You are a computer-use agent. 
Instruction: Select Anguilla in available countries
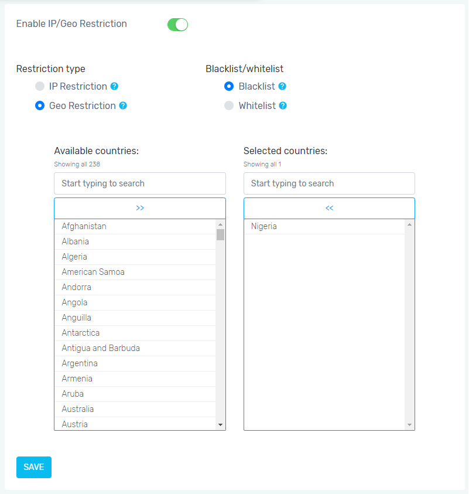coord(135,318)
